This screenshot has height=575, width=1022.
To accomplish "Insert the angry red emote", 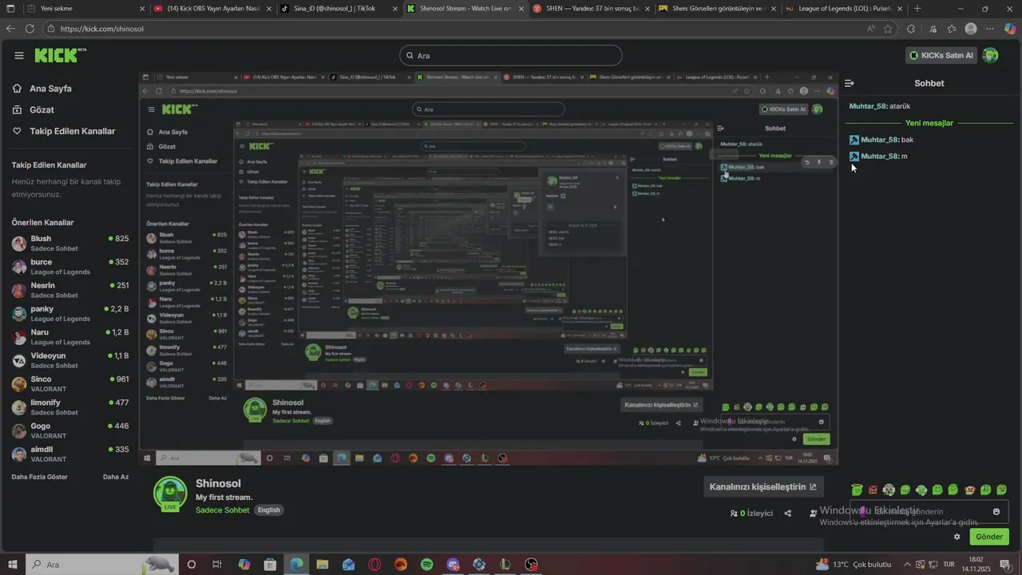I will click(x=873, y=490).
